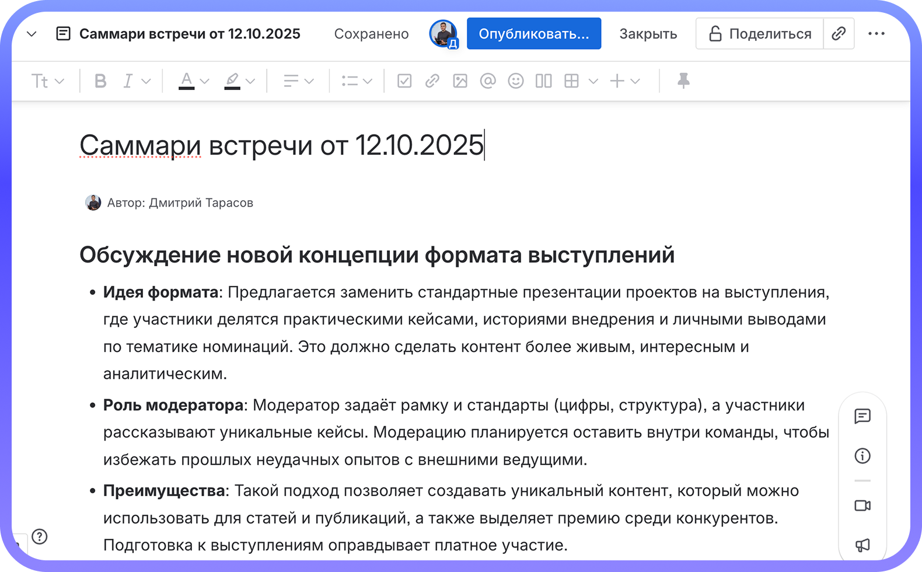Click small author avatar near Автор
Screen dimensions: 922x572
[93, 203]
